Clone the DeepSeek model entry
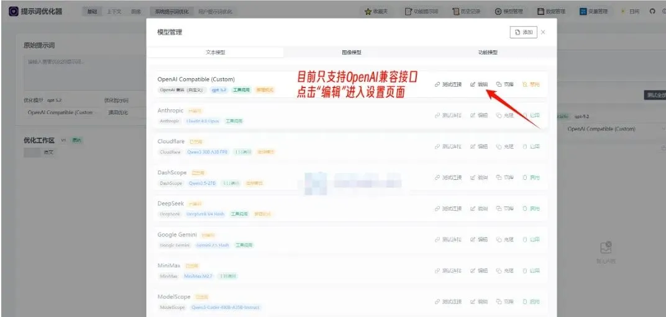Image resolution: width=666 pixels, height=317 pixels. [x=505, y=208]
